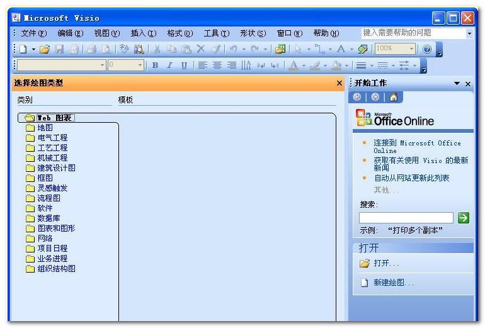
Task: Click the Align Left icon
Action: tap(203, 65)
